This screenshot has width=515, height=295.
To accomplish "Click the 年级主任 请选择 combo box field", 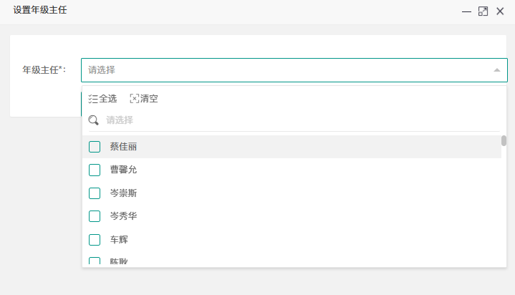I will [287, 70].
